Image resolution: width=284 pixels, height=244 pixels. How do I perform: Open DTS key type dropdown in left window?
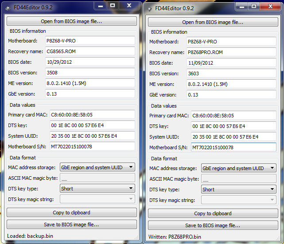(x=97, y=189)
